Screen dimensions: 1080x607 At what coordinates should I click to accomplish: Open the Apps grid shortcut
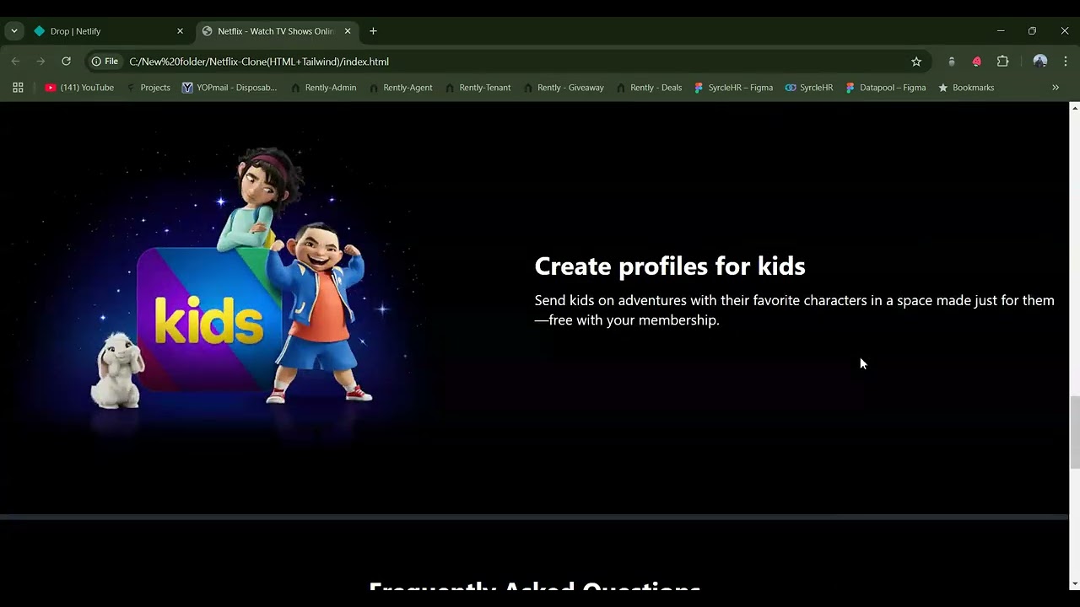pyautogui.click(x=18, y=88)
